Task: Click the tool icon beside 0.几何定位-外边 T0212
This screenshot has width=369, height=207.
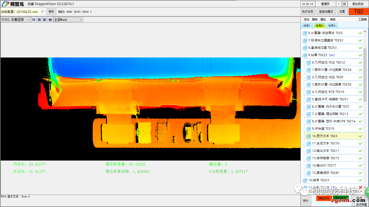Action: [x=308, y=62]
